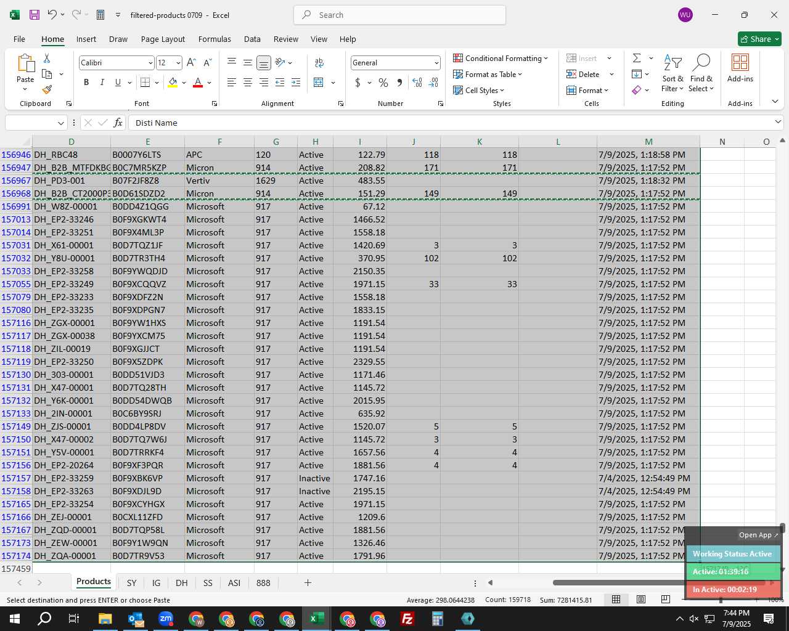789x631 pixels.
Task: Click Comma Style icon
Action: (399, 82)
